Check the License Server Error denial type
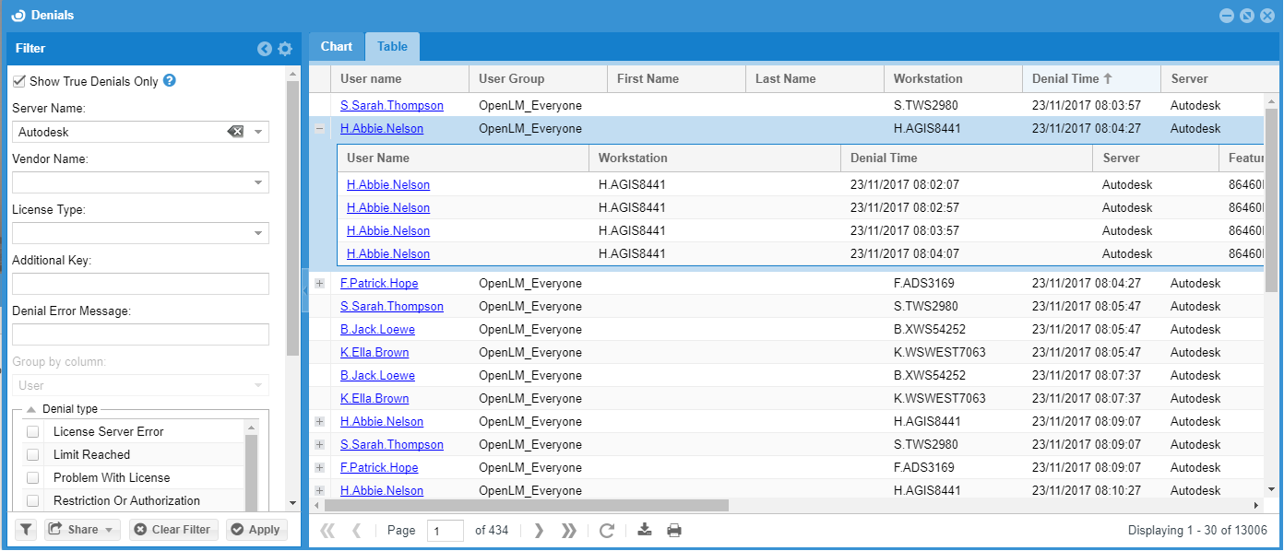1284x551 pixels. coord(33,431)
